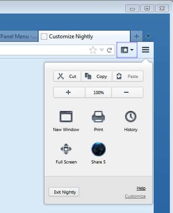Open the hamburger panel menu button

click(146, 50)
